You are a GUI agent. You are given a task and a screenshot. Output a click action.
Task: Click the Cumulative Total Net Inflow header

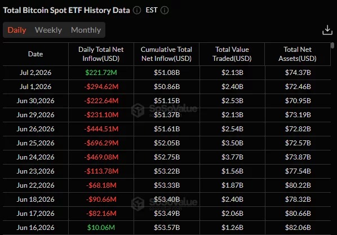click(x=166, y=54)
